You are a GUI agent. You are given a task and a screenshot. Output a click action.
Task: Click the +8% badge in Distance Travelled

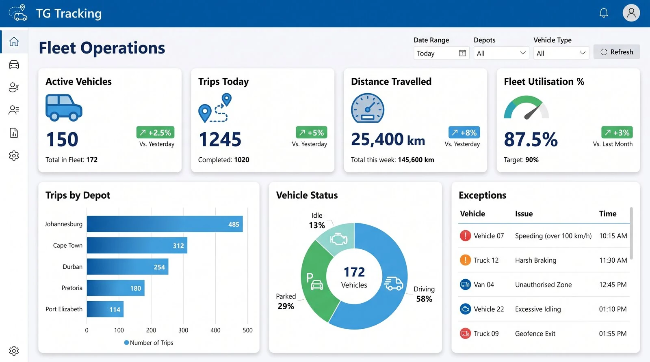(464, 133)
